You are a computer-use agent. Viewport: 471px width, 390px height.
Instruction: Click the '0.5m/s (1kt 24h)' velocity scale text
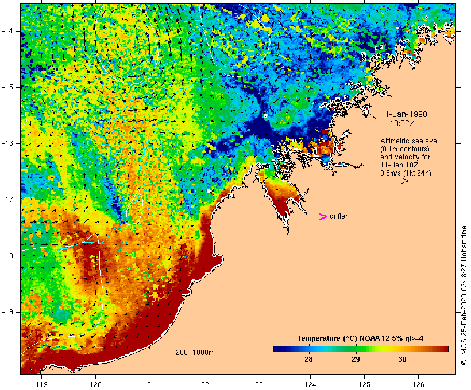tap(406, 173)
